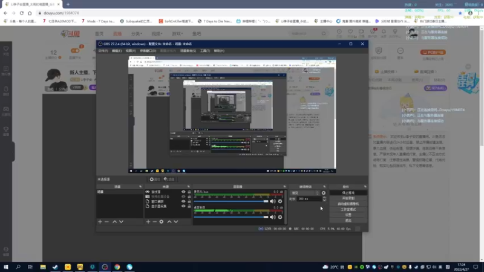Open source properties gear in Sources toolbar

coord(162,222)
